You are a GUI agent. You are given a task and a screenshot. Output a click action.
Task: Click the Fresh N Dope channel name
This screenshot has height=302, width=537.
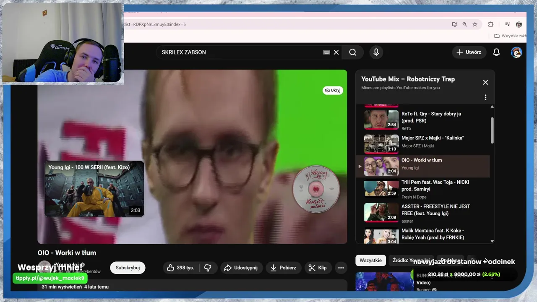414,197
